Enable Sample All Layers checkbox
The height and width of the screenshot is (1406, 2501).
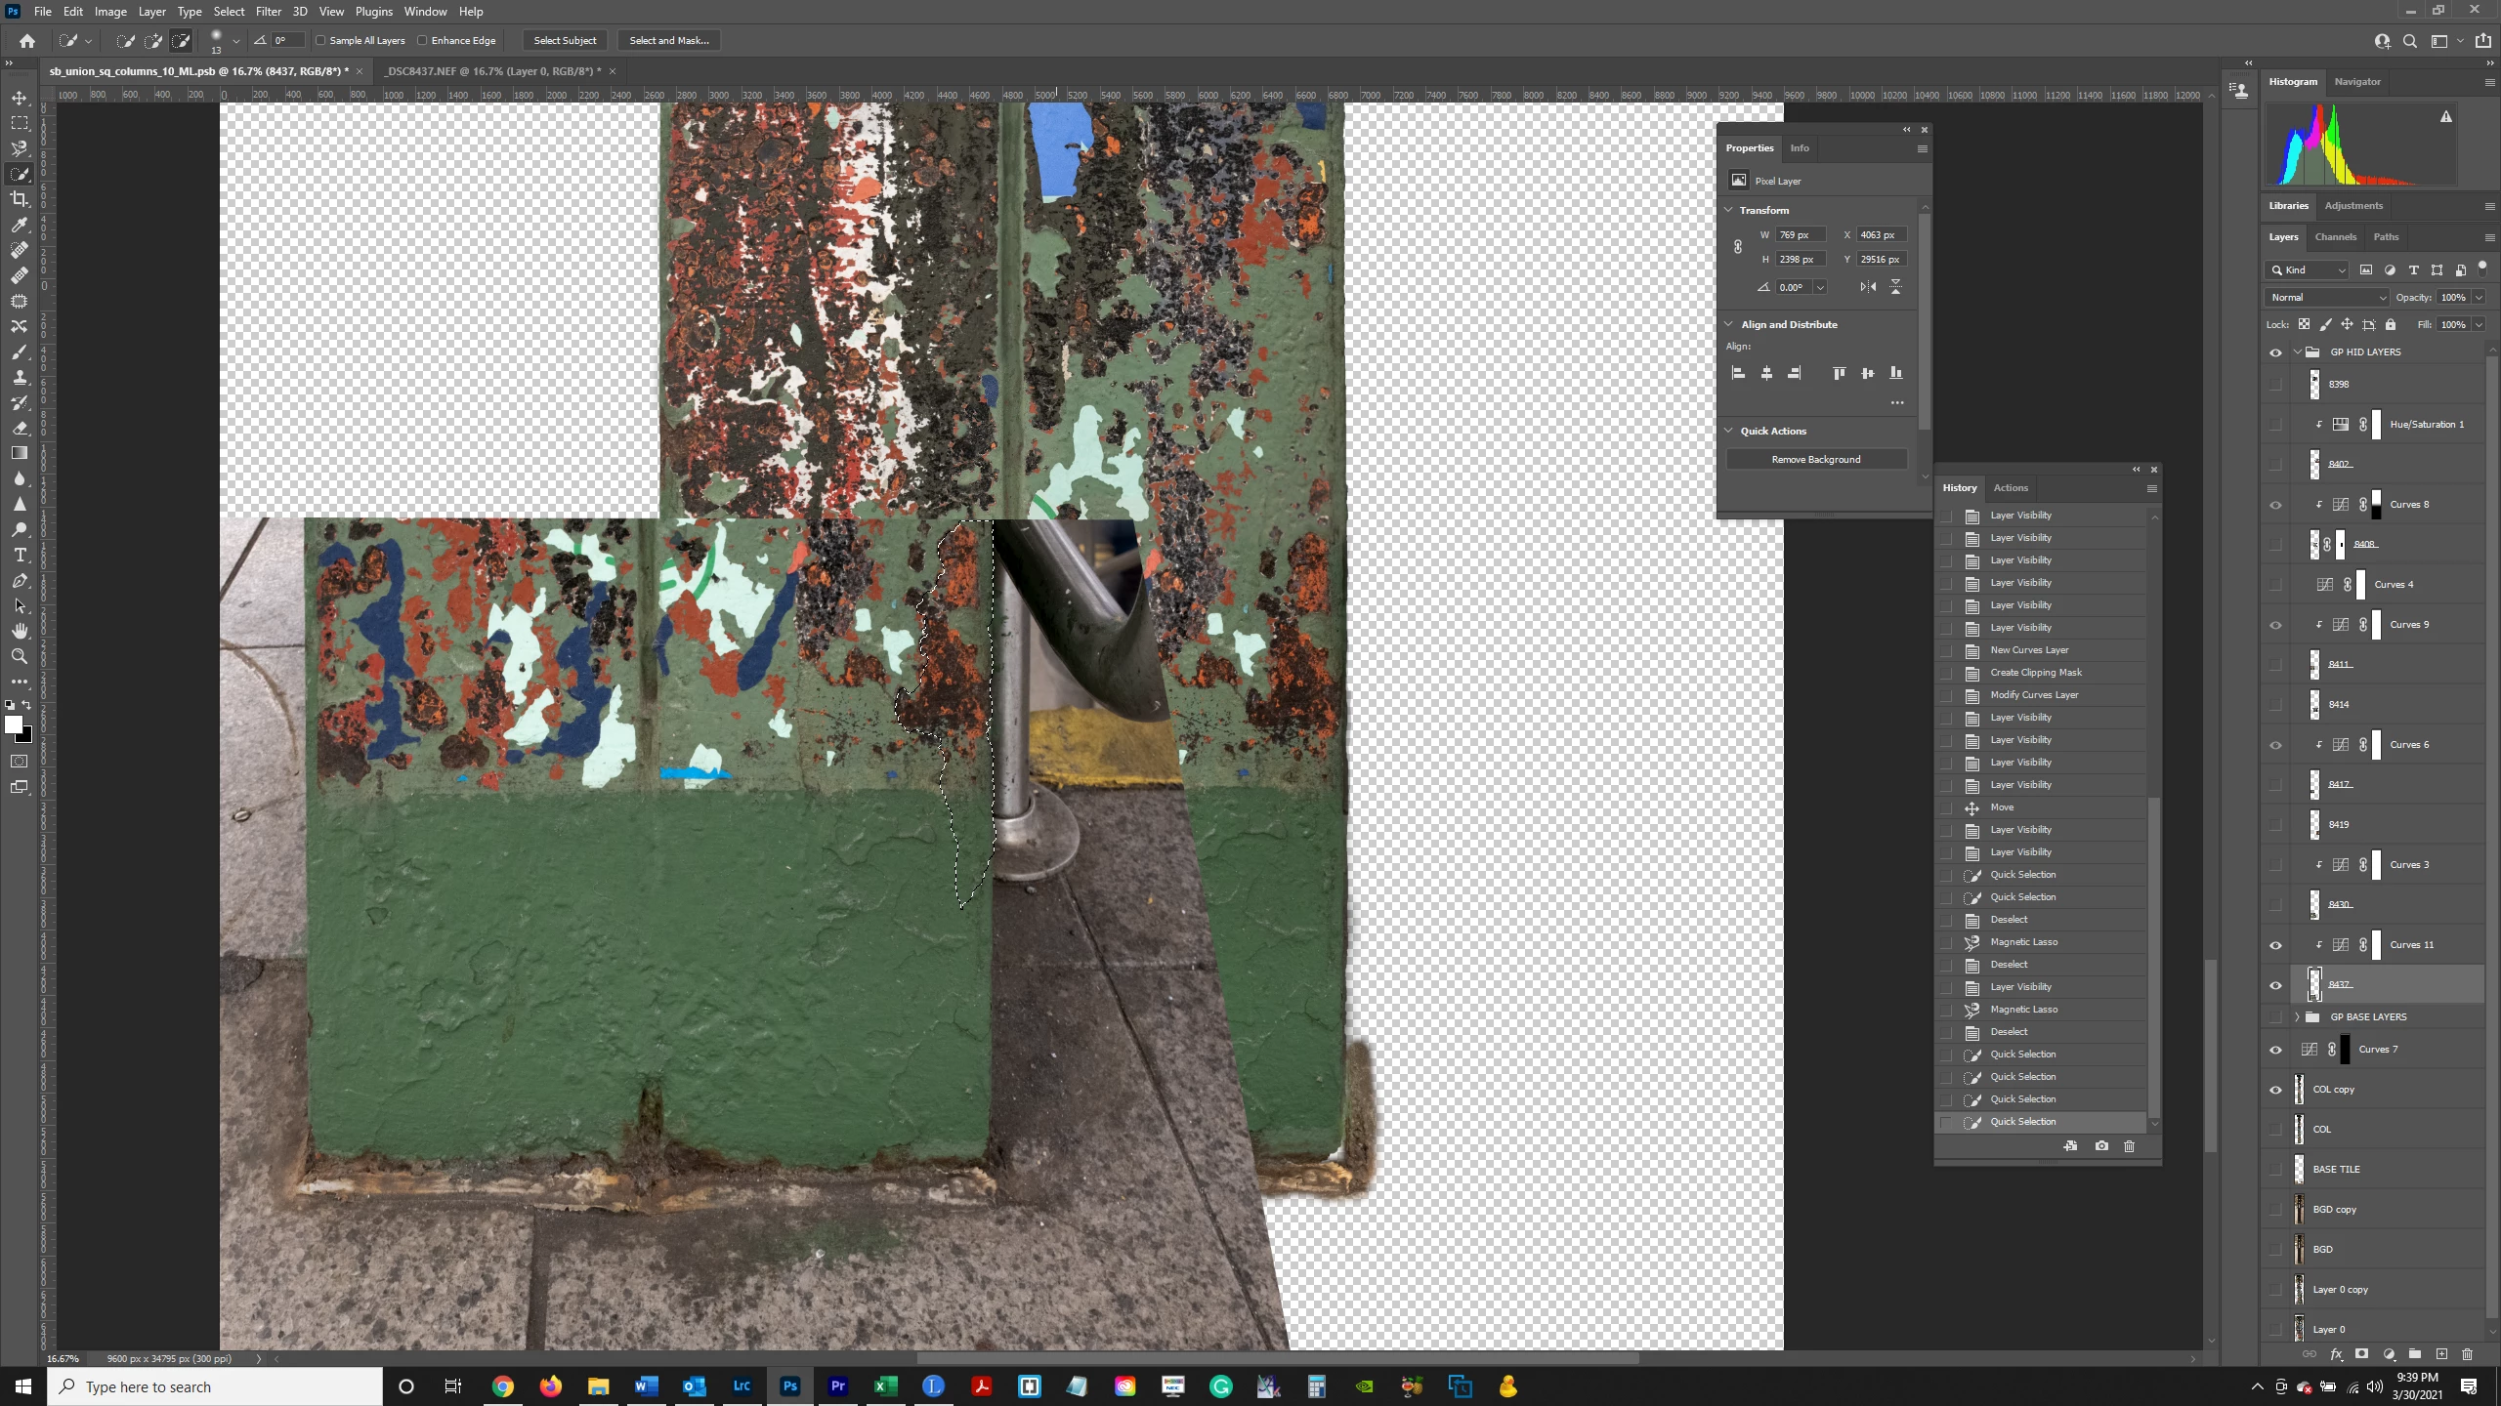point(320,41)
